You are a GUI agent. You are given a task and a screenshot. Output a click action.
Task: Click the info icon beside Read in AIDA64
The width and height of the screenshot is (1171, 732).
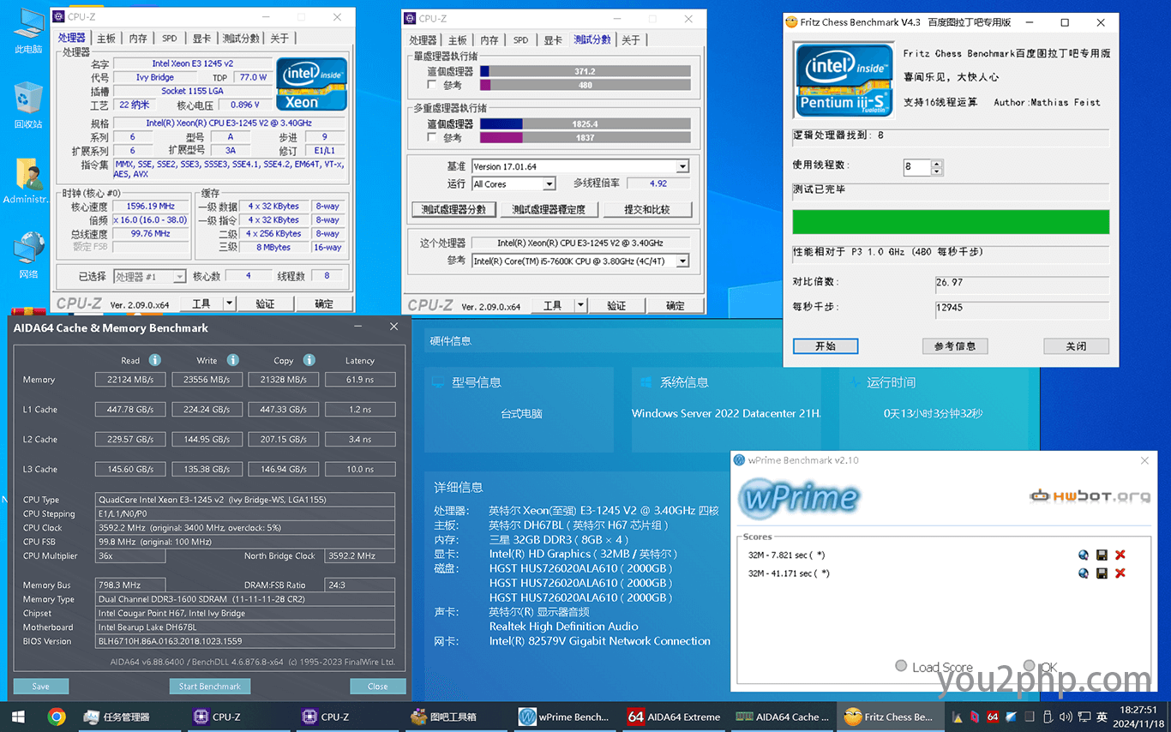click(155, 360)
